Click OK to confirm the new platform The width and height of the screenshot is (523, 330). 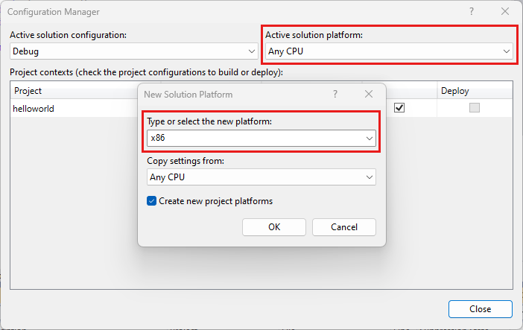[274, 227]
